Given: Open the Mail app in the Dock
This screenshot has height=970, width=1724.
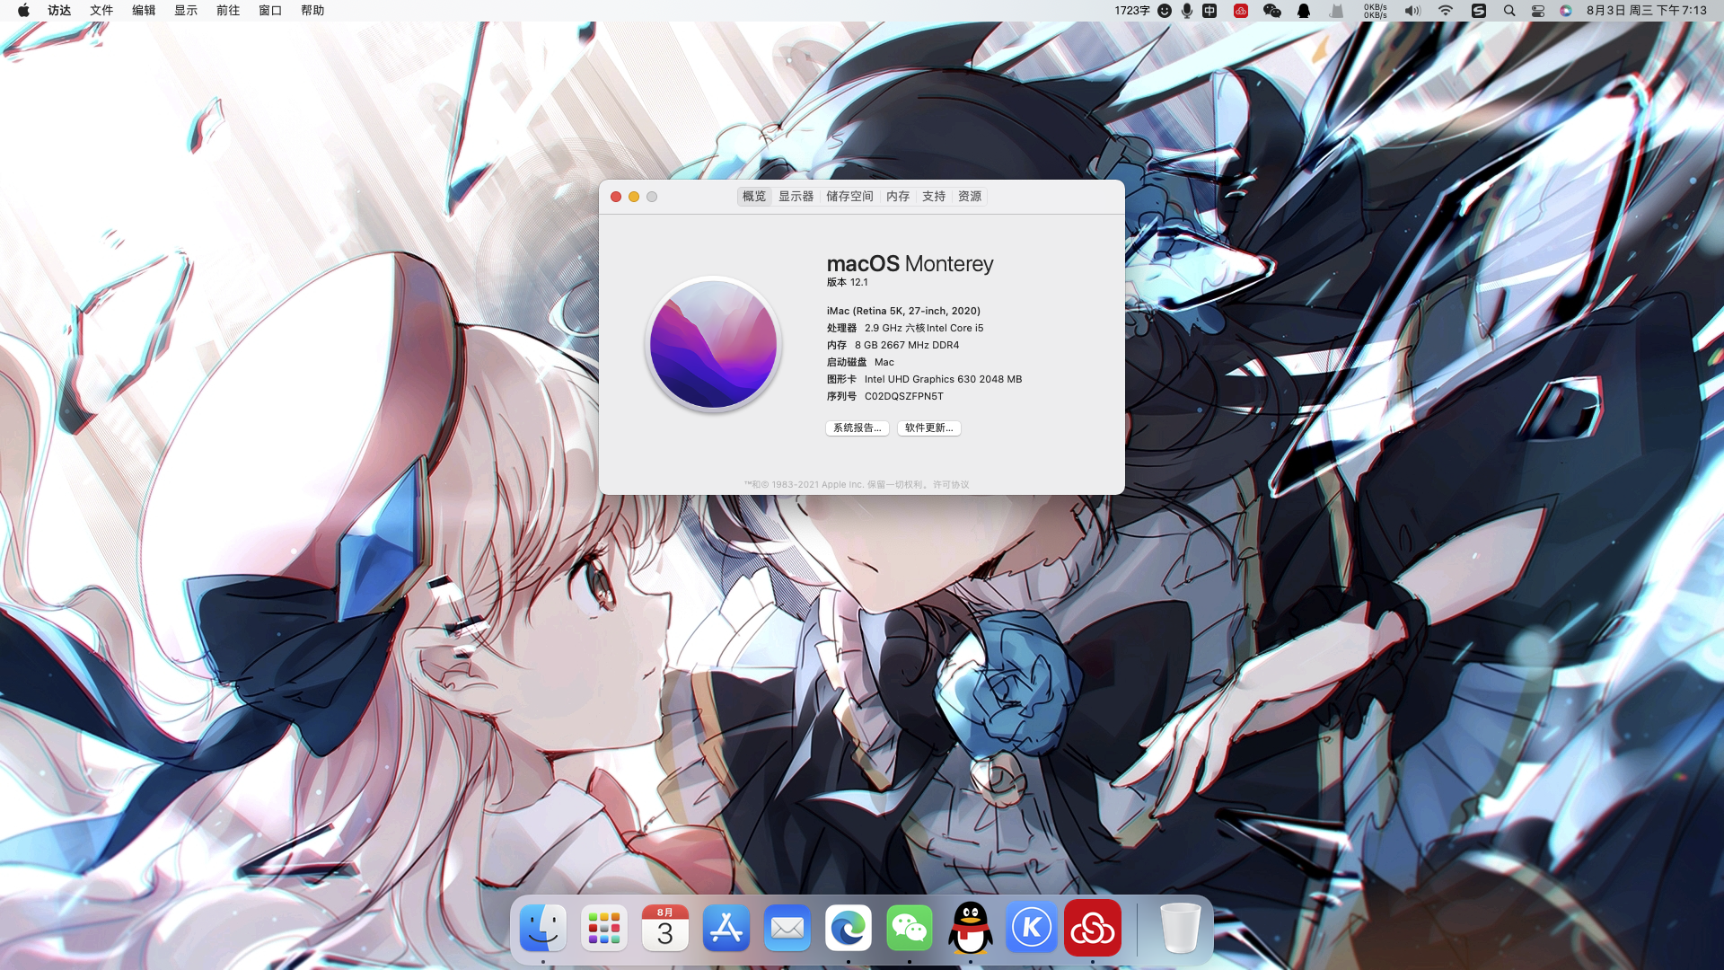Looking at the screenshot, I should (x=787, y=928).
